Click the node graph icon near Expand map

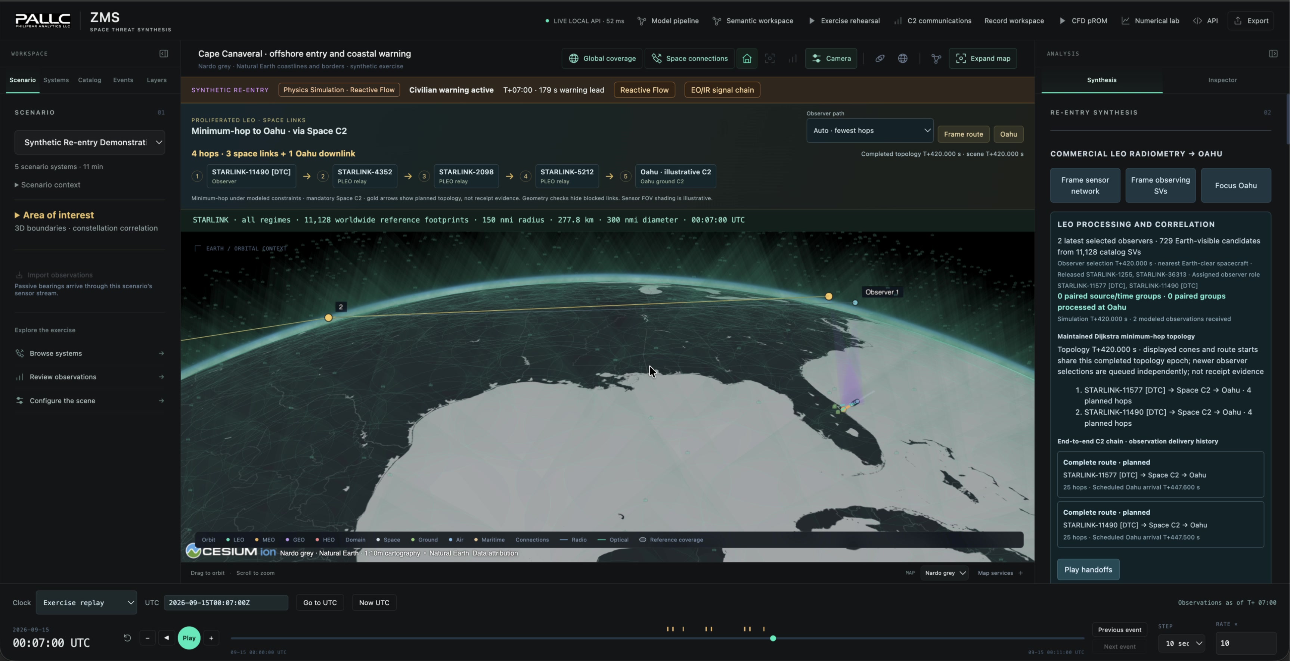936,59
